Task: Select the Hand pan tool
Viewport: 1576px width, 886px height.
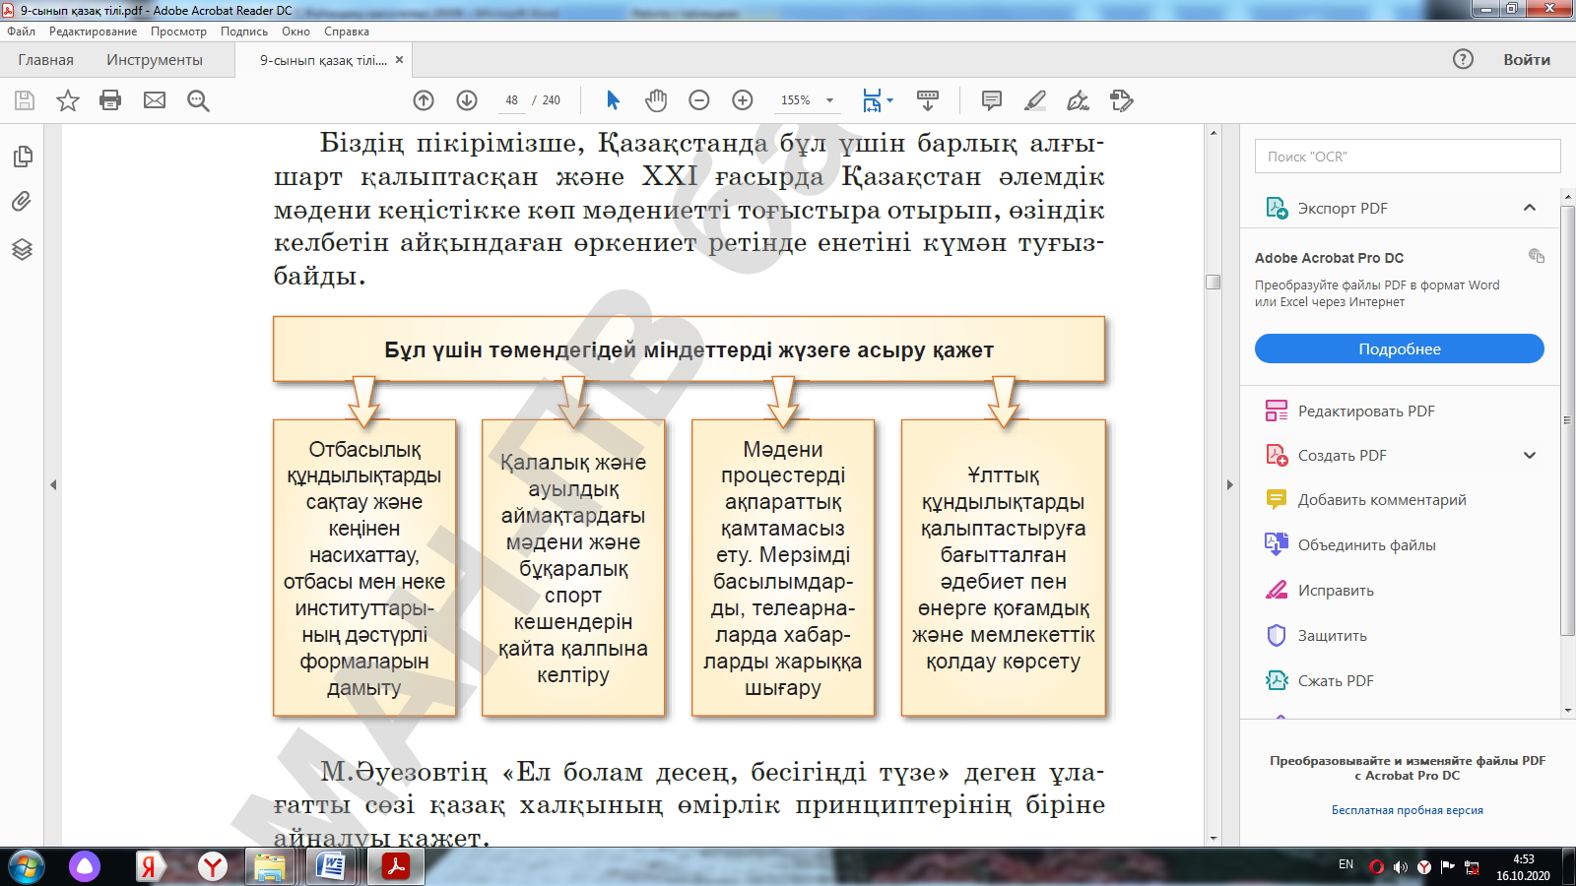Action: 656,100
